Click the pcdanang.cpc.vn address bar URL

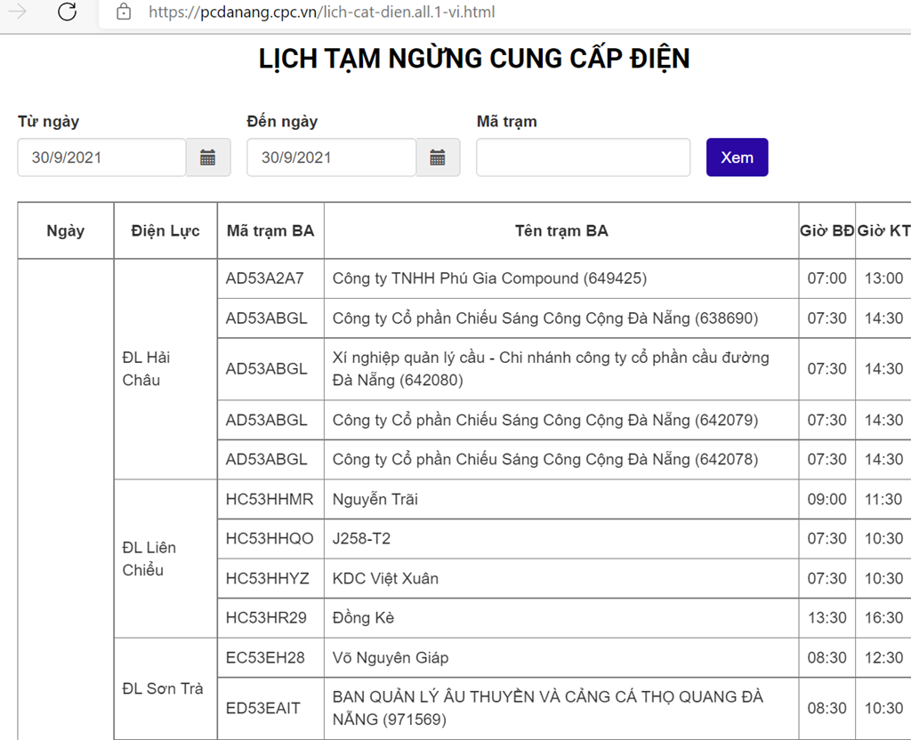pos(321,12)
